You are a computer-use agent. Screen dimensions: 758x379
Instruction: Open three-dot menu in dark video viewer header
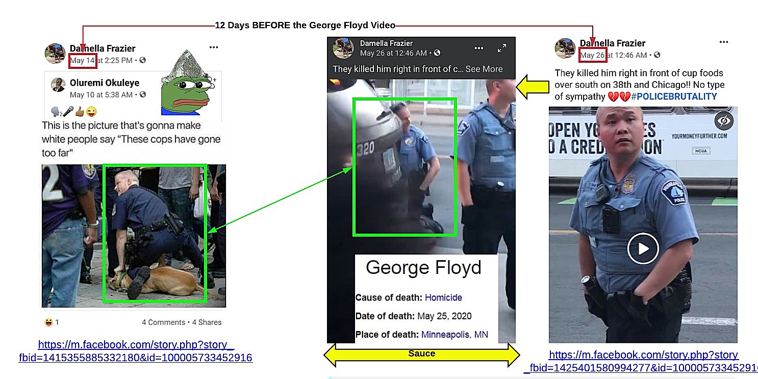click(x=478, y=48)
